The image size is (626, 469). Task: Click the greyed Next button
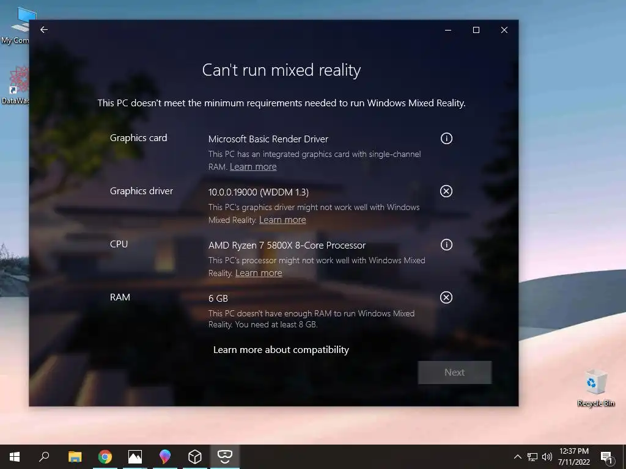[x=455, y=373]
